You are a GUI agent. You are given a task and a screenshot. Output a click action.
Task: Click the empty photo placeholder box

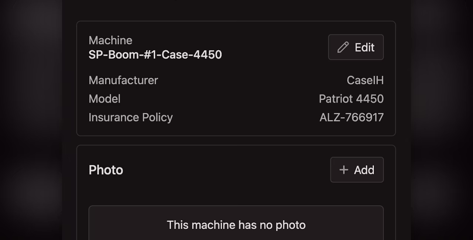(x=236, y=223)
